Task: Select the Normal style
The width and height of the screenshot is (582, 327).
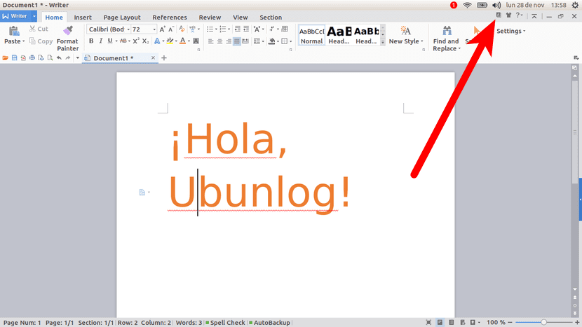Action: point(312,35)
